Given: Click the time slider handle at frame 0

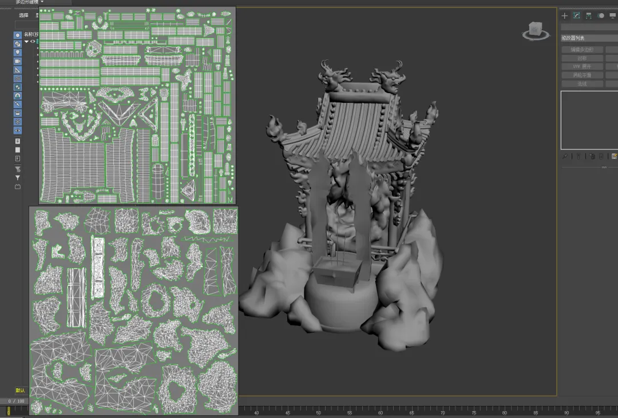Looking at the screenshot, I should click(x=9, y=411).
